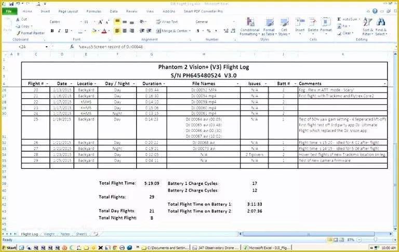Click the Orientation text angle icon
The width and height of the screenshot is (399, 252).
coord(142,22)
